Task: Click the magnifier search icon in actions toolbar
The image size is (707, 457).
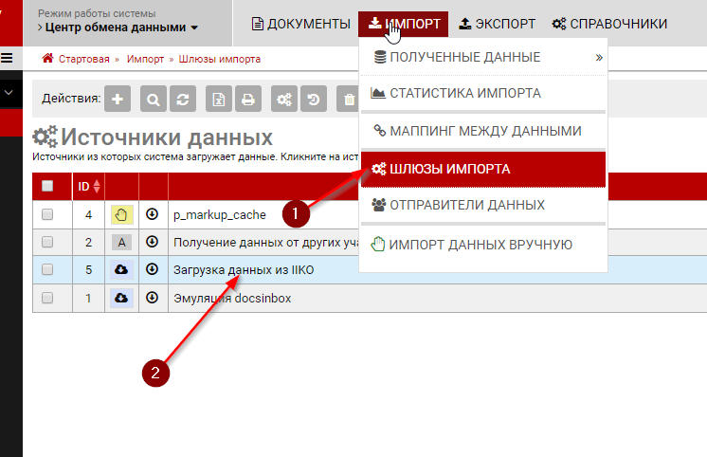Action: tap(154, 99)
